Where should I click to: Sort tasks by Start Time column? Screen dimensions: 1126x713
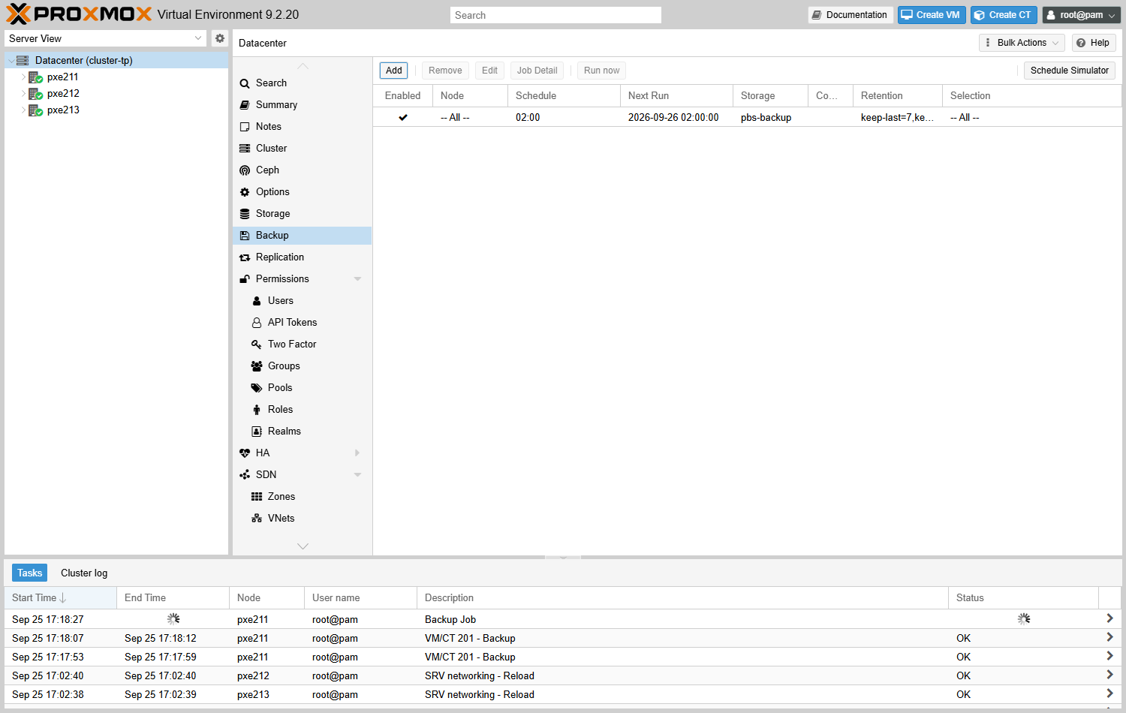point(60,598)
